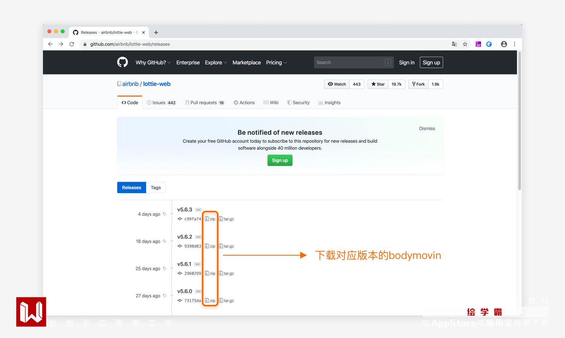Switch to the Security tab
The image size is (565, 338).
pos(298,102)
